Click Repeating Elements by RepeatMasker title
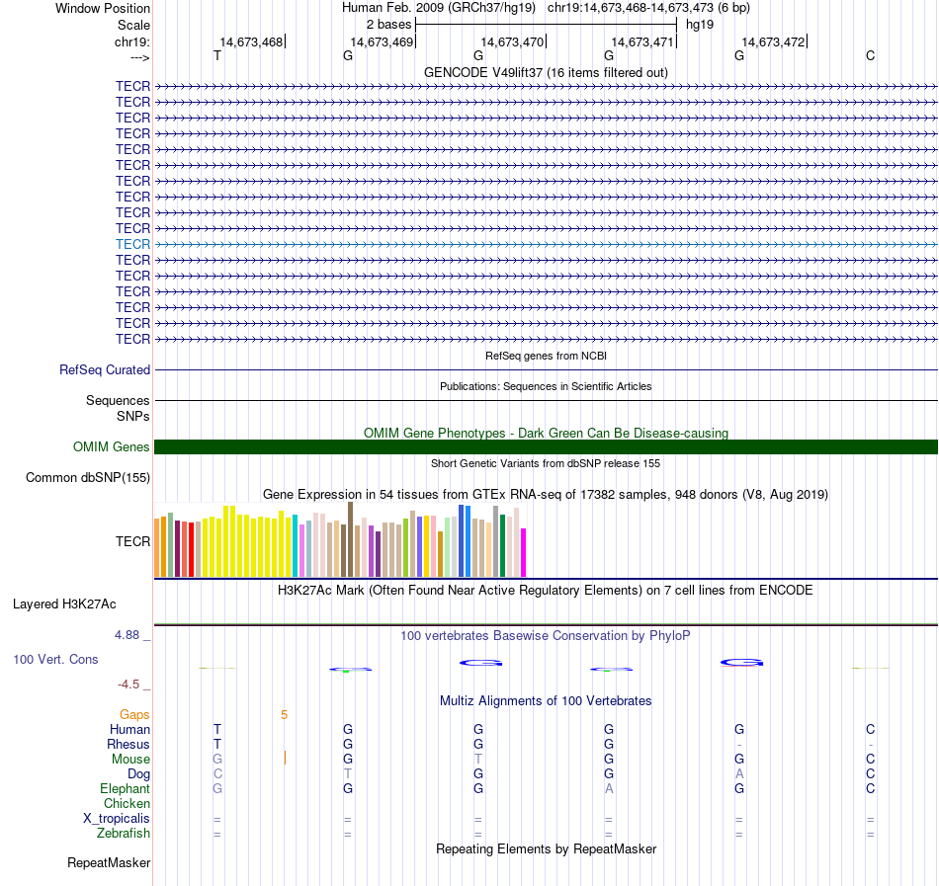The width and height of the screenshot is (939, 886). click(x=547, y=848)
